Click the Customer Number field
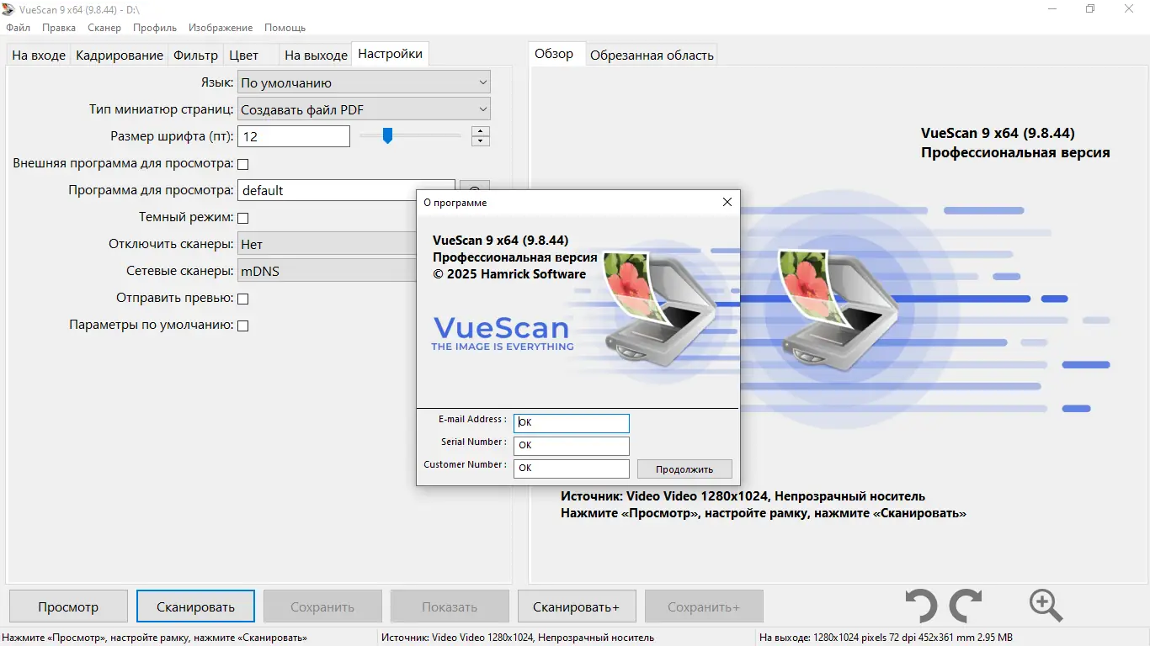1150x646 pixels. click(x=572, y=469)
